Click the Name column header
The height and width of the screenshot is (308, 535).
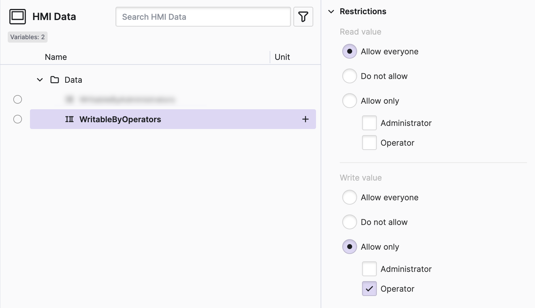pyautogui.click(x=56, y=57)
